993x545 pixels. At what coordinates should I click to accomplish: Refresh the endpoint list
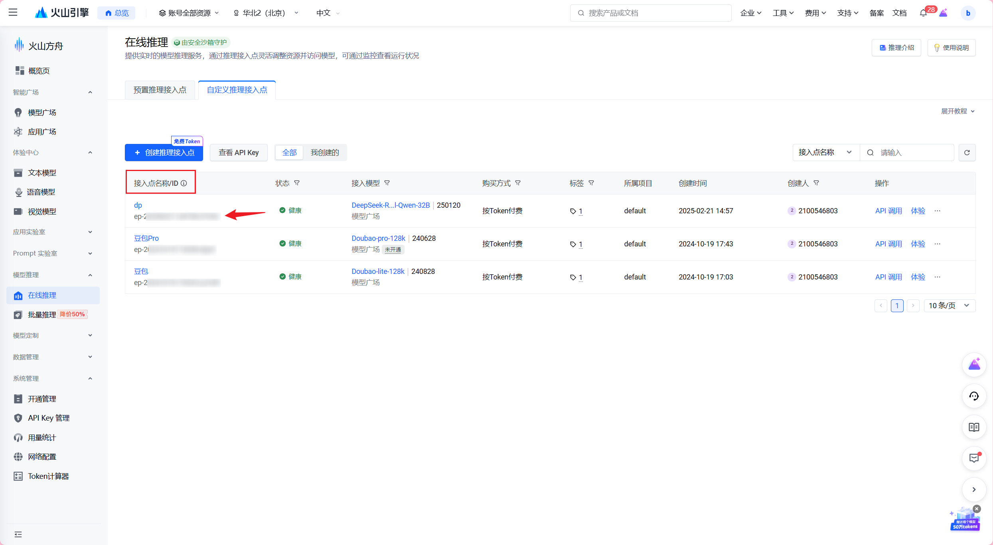(967, 153)
